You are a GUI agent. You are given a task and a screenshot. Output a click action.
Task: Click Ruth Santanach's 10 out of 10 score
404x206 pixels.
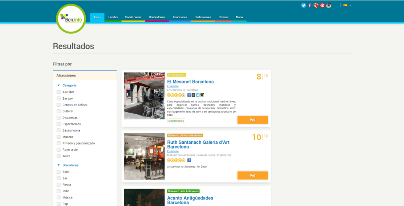260,137
